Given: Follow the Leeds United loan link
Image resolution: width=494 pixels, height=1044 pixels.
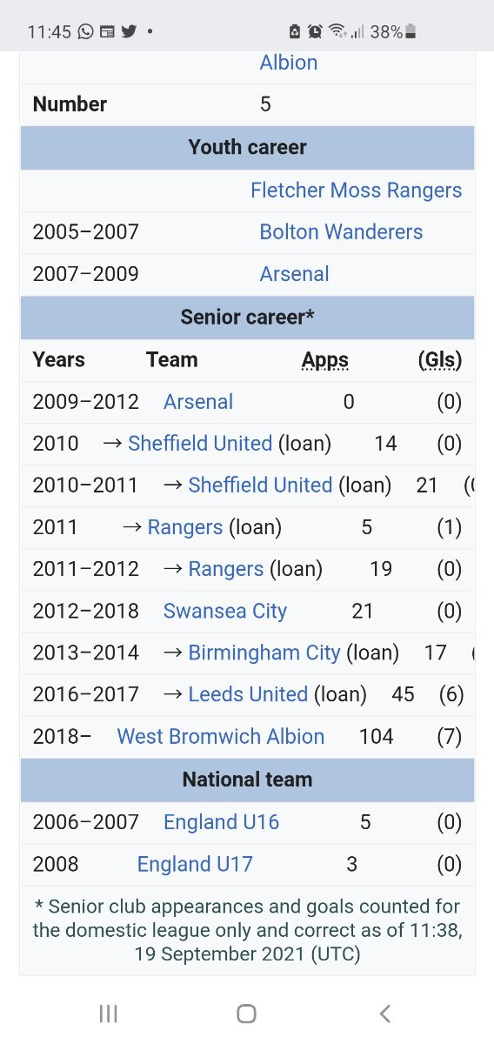Looking at the screenshot, I should (x=248, y=694).
